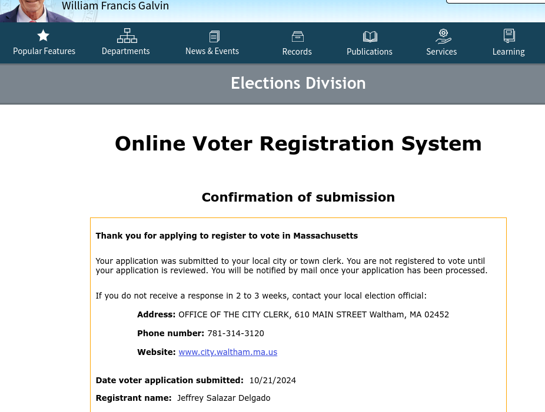Click the Learning book icon

509,36
